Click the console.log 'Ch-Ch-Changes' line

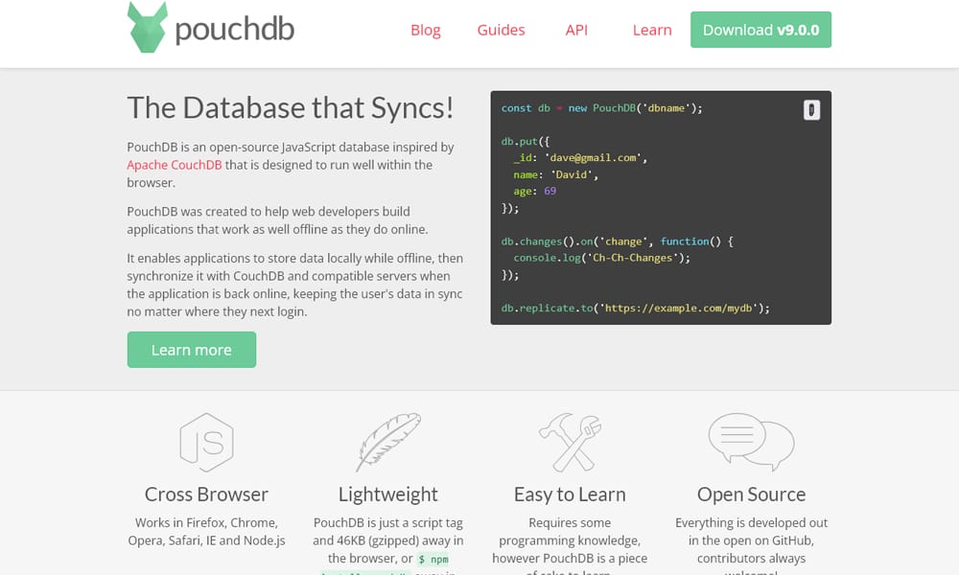602,258
